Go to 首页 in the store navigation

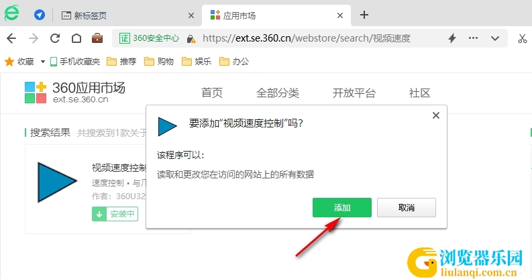coord(212,93)
